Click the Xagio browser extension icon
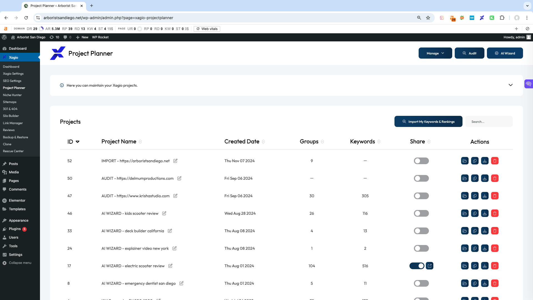 (x=482, y=18)
